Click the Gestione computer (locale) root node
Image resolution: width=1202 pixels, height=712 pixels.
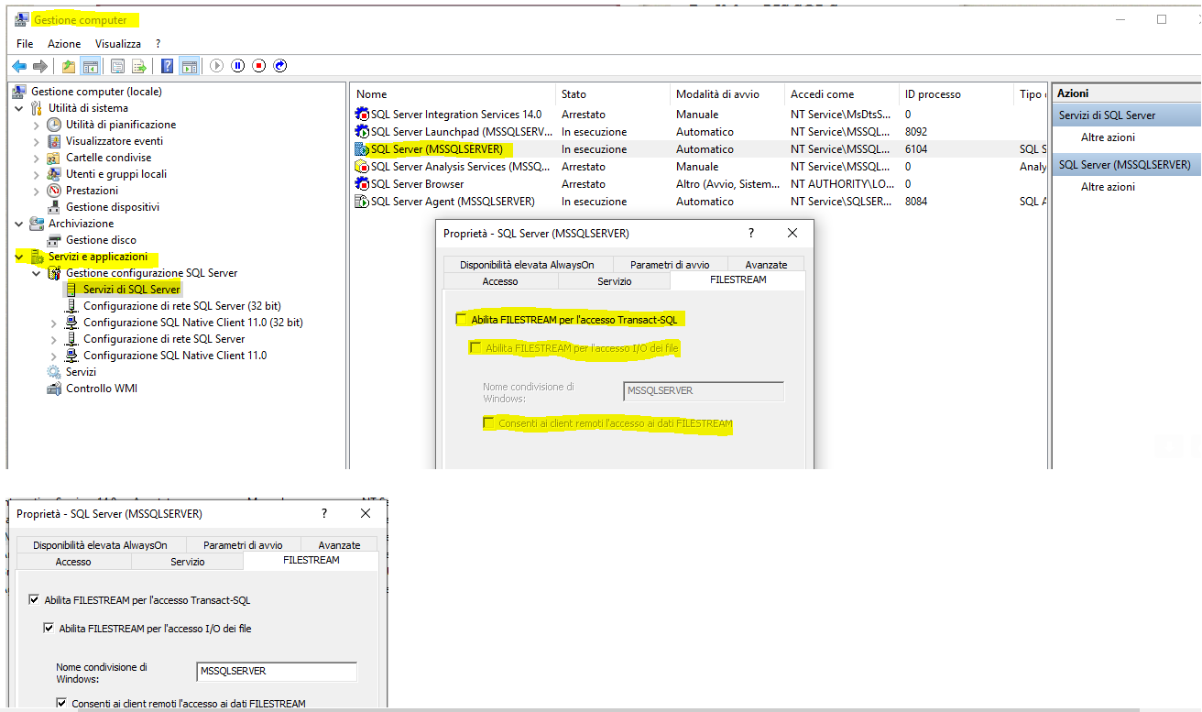96,92
